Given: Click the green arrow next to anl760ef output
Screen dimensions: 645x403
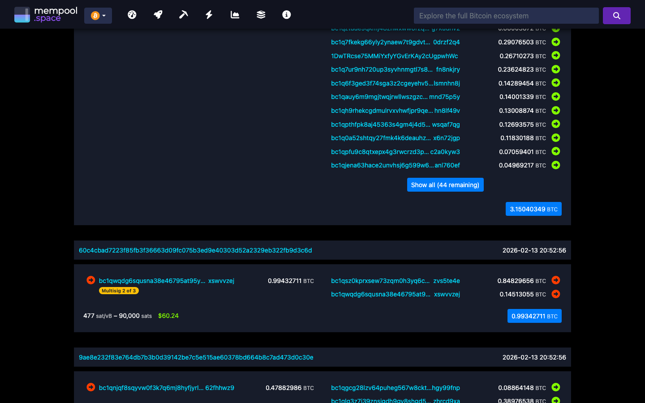Looking at the screenshot, I should tap(555, 165).
